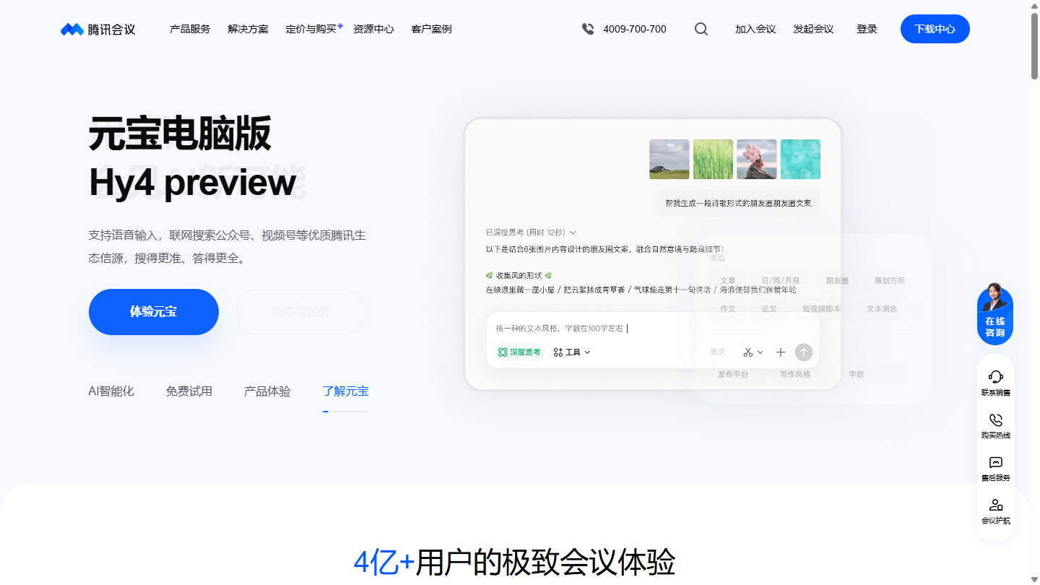Viewport: 1040px width, 585px height.
Task: Click the 元宝电脑版 headline
Action: tap(180, 133)
